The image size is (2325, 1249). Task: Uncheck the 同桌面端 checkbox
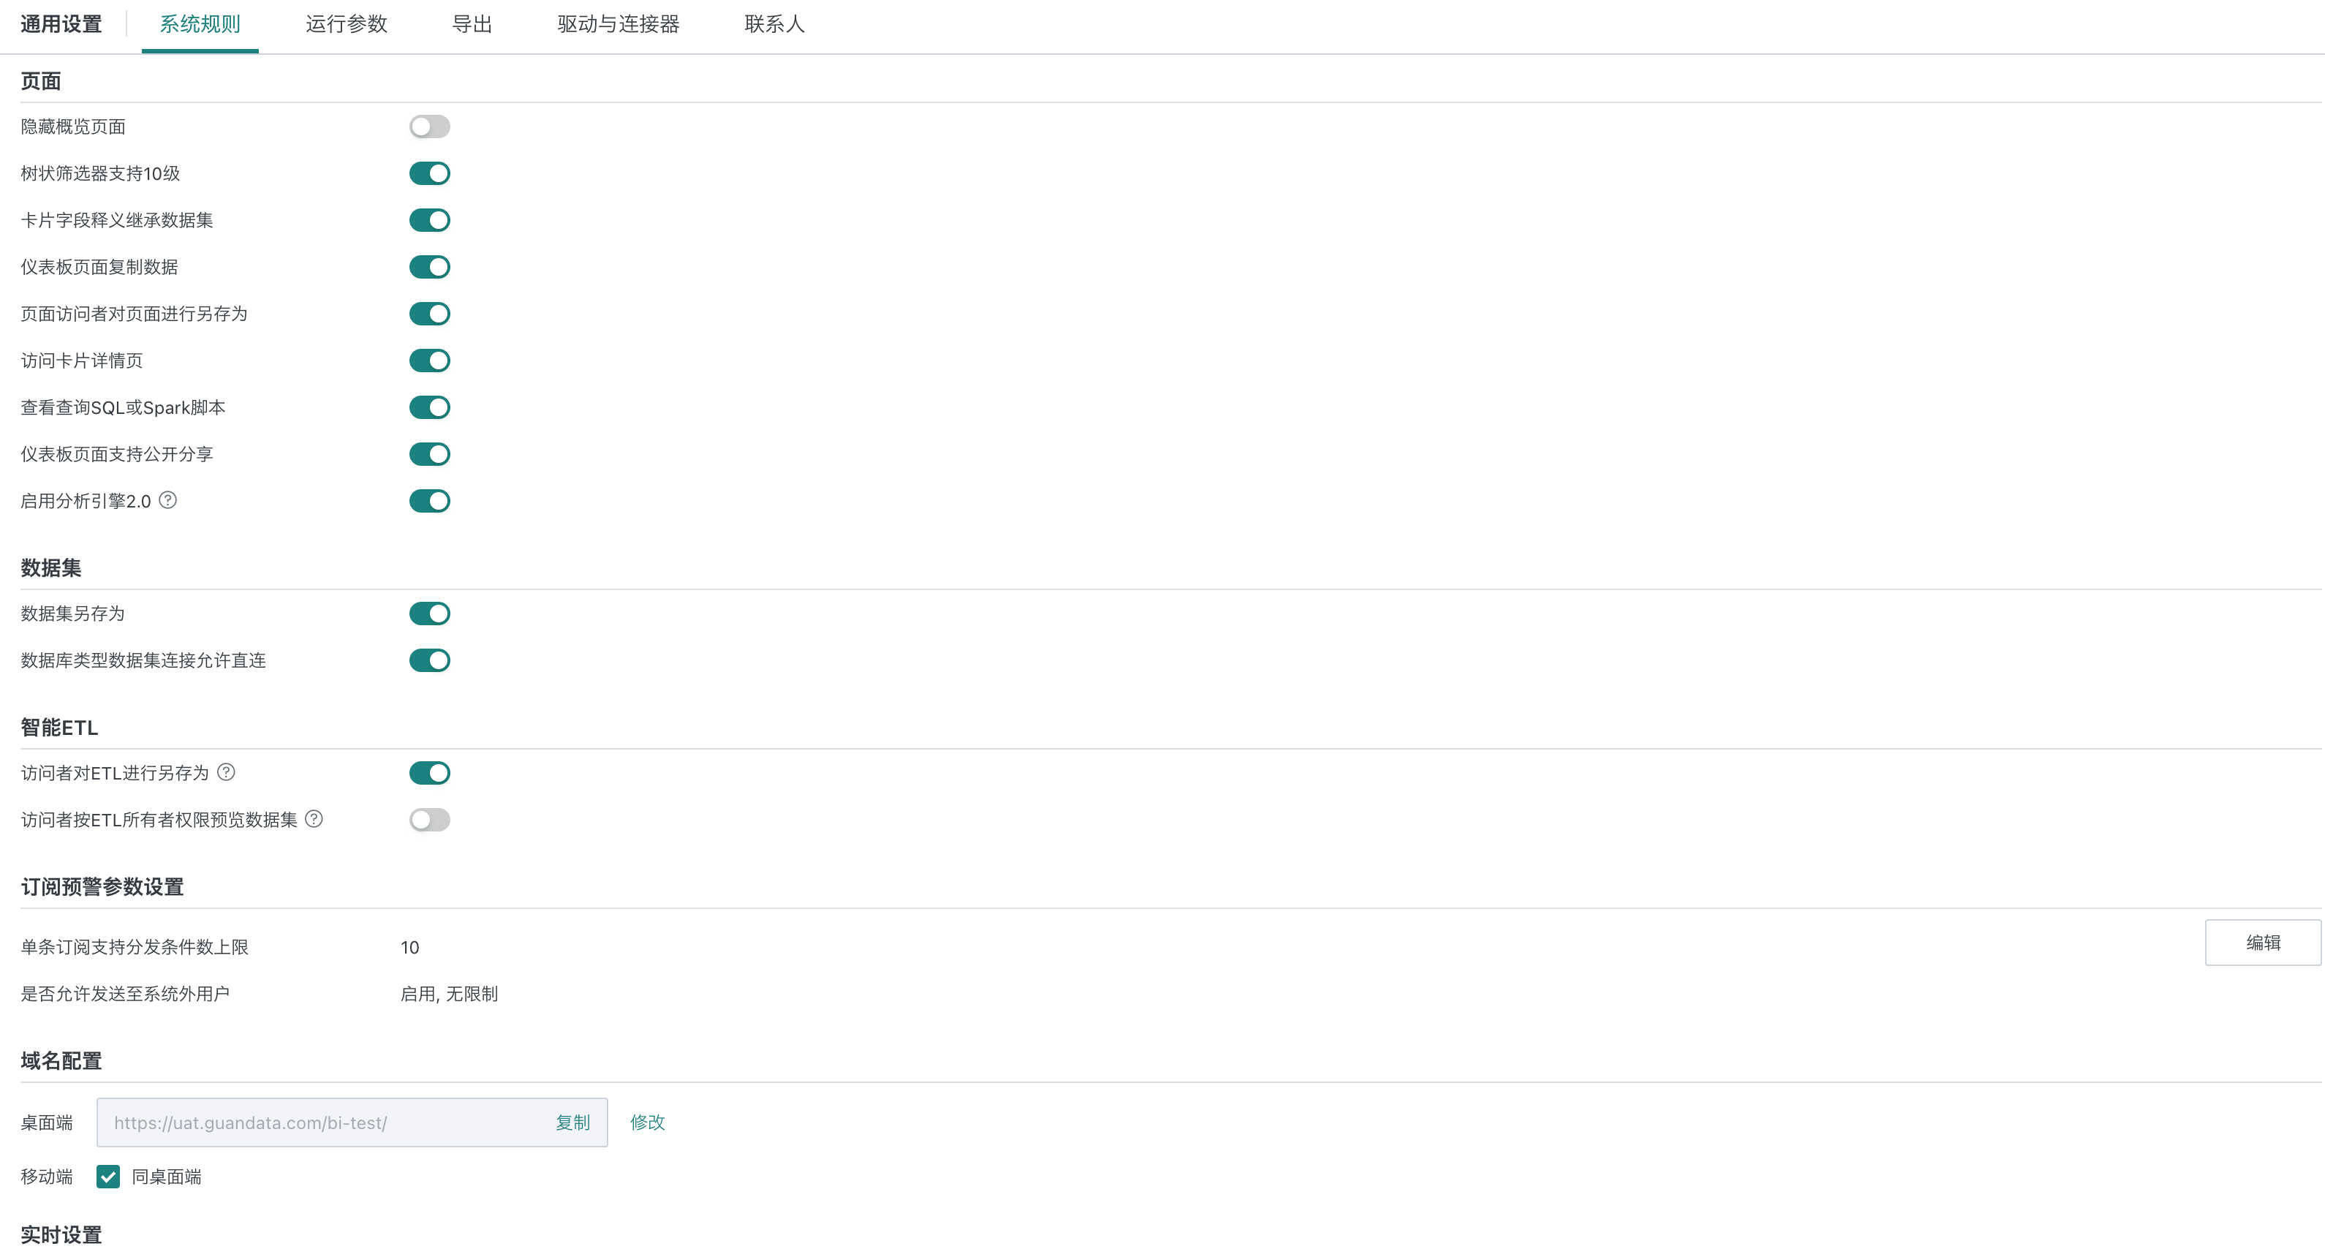click(x=108, y=1177)
